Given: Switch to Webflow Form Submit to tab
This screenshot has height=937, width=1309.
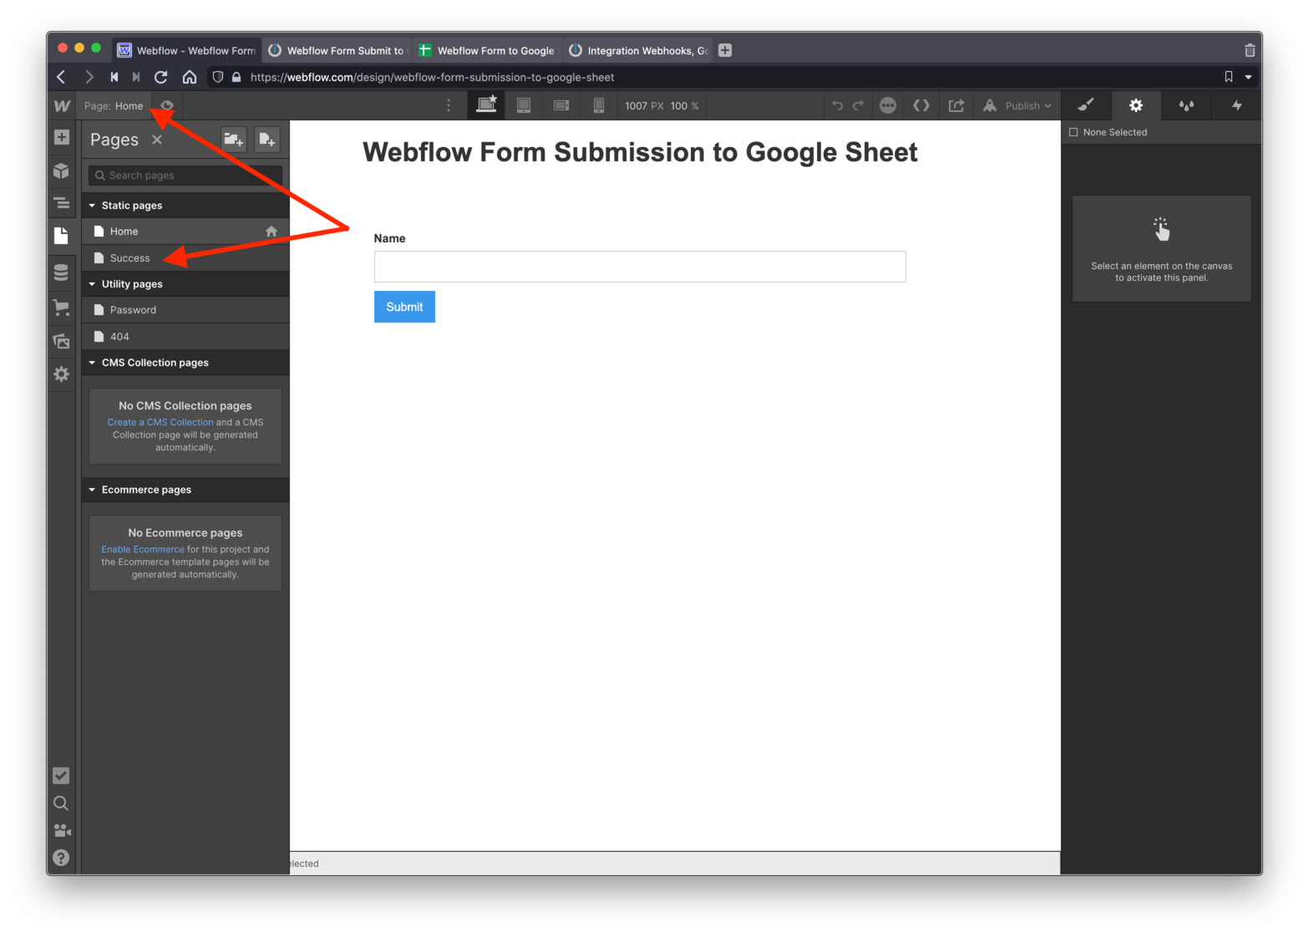Looking at the screenshot, I should [337, 50].
